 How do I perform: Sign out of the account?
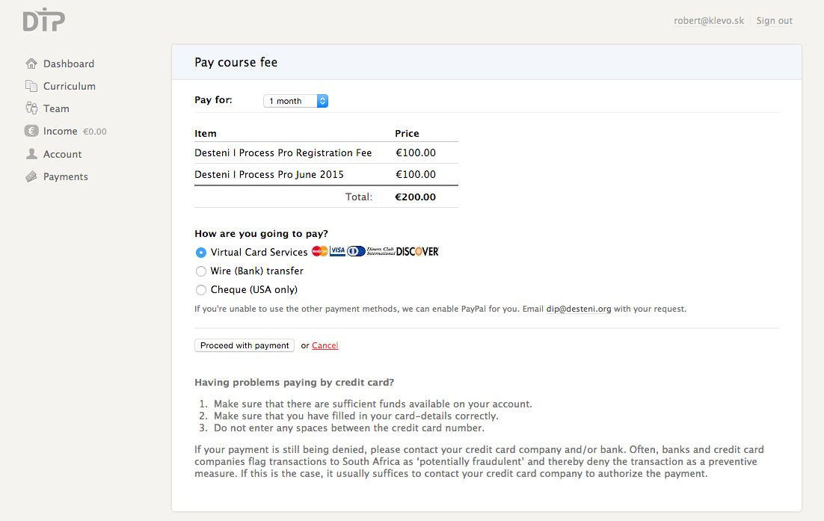pos(774,20)
